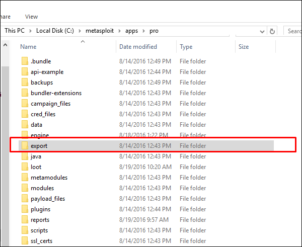Expand chevron after apps breadcrumb
Viewport: 302px width, 247px height.
[143, 31]
